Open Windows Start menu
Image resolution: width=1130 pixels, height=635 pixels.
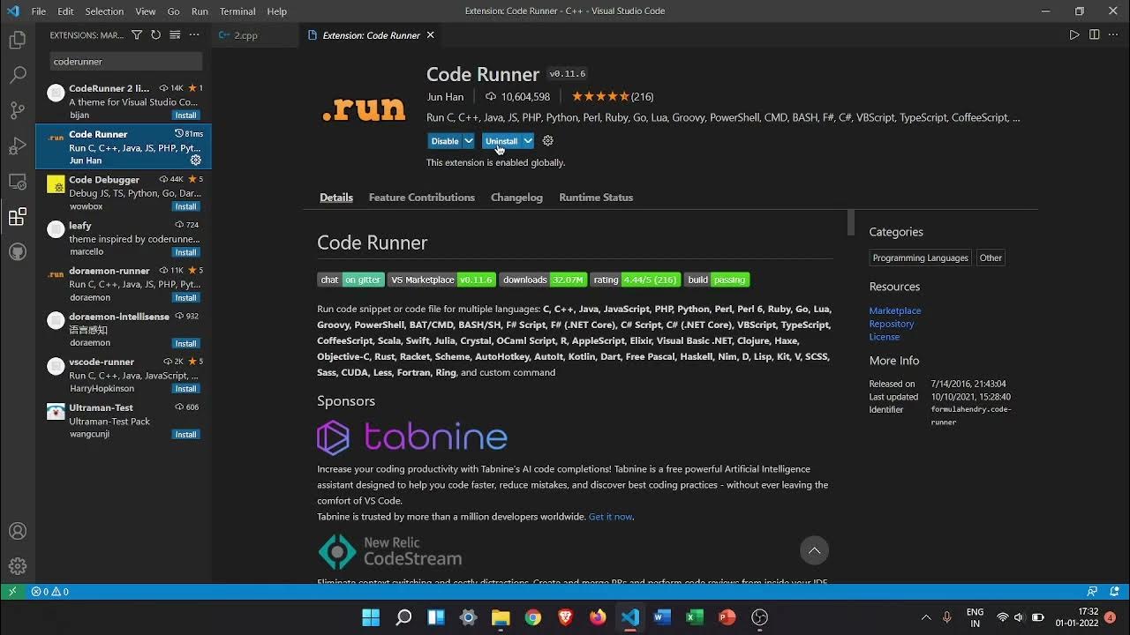point(371,617)
